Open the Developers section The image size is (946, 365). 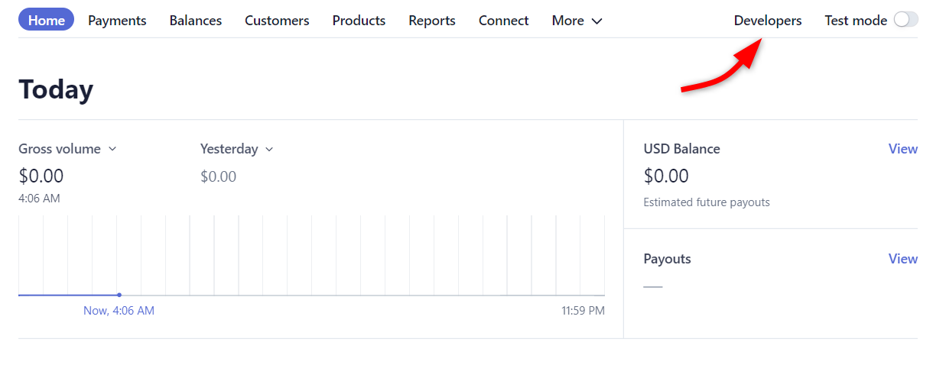(768, 21)
